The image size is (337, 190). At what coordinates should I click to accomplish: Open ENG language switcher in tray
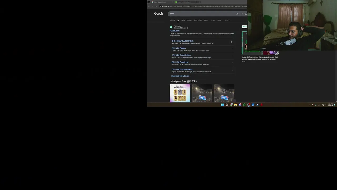(x=319, y=105)
